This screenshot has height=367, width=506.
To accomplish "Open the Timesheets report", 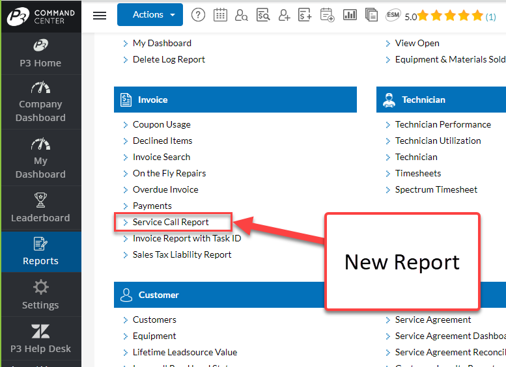I will click(x=418, y=174).
